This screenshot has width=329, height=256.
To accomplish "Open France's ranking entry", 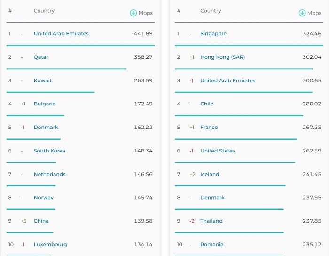I will [209, 128].
